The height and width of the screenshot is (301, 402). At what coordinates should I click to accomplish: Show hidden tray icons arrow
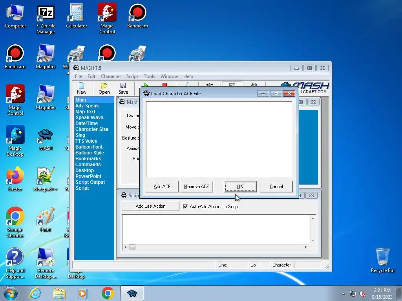pos(343,294)
